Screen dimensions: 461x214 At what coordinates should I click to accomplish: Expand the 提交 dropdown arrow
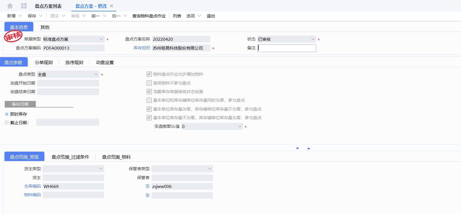(64, 16)
